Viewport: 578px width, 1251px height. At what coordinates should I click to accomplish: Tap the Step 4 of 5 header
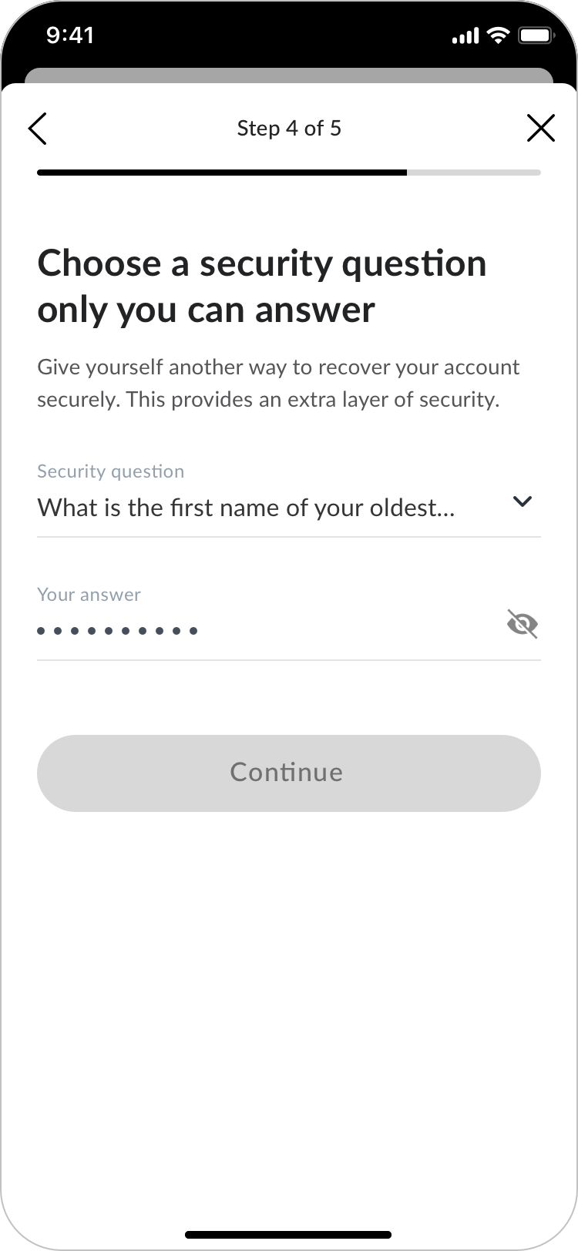(289, 128)
